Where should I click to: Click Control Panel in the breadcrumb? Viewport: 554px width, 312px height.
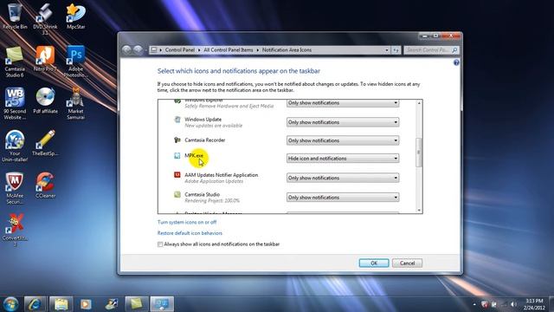click(180, 50)
